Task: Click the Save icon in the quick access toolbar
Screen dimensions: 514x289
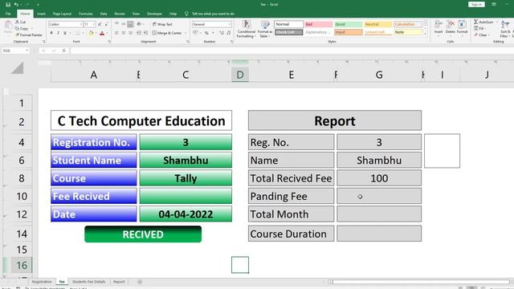Action: click(x=8, y=5)
